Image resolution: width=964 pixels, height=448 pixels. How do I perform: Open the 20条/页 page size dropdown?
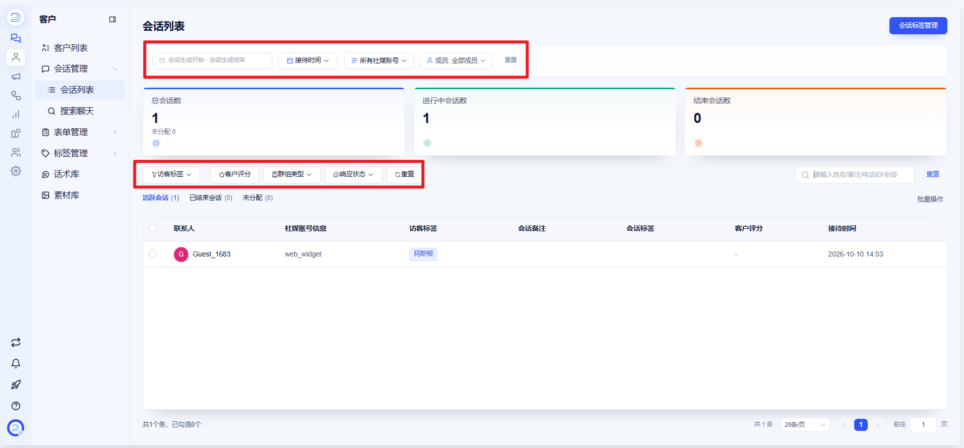coord(805,425)
